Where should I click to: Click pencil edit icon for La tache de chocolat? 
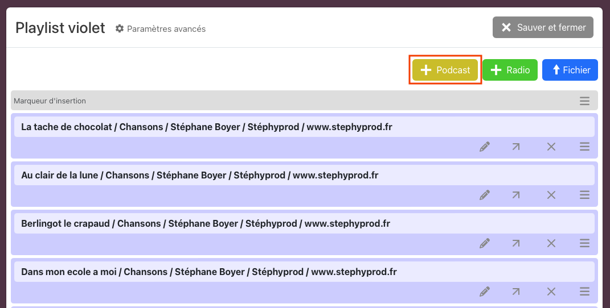coord(485,147)
